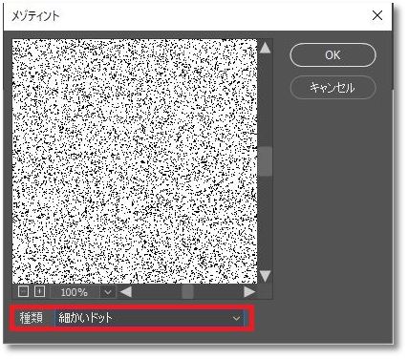Screen dimensions: 408x359
Task: Click the zoom out minus icon
Action: [x=23, y=291]
